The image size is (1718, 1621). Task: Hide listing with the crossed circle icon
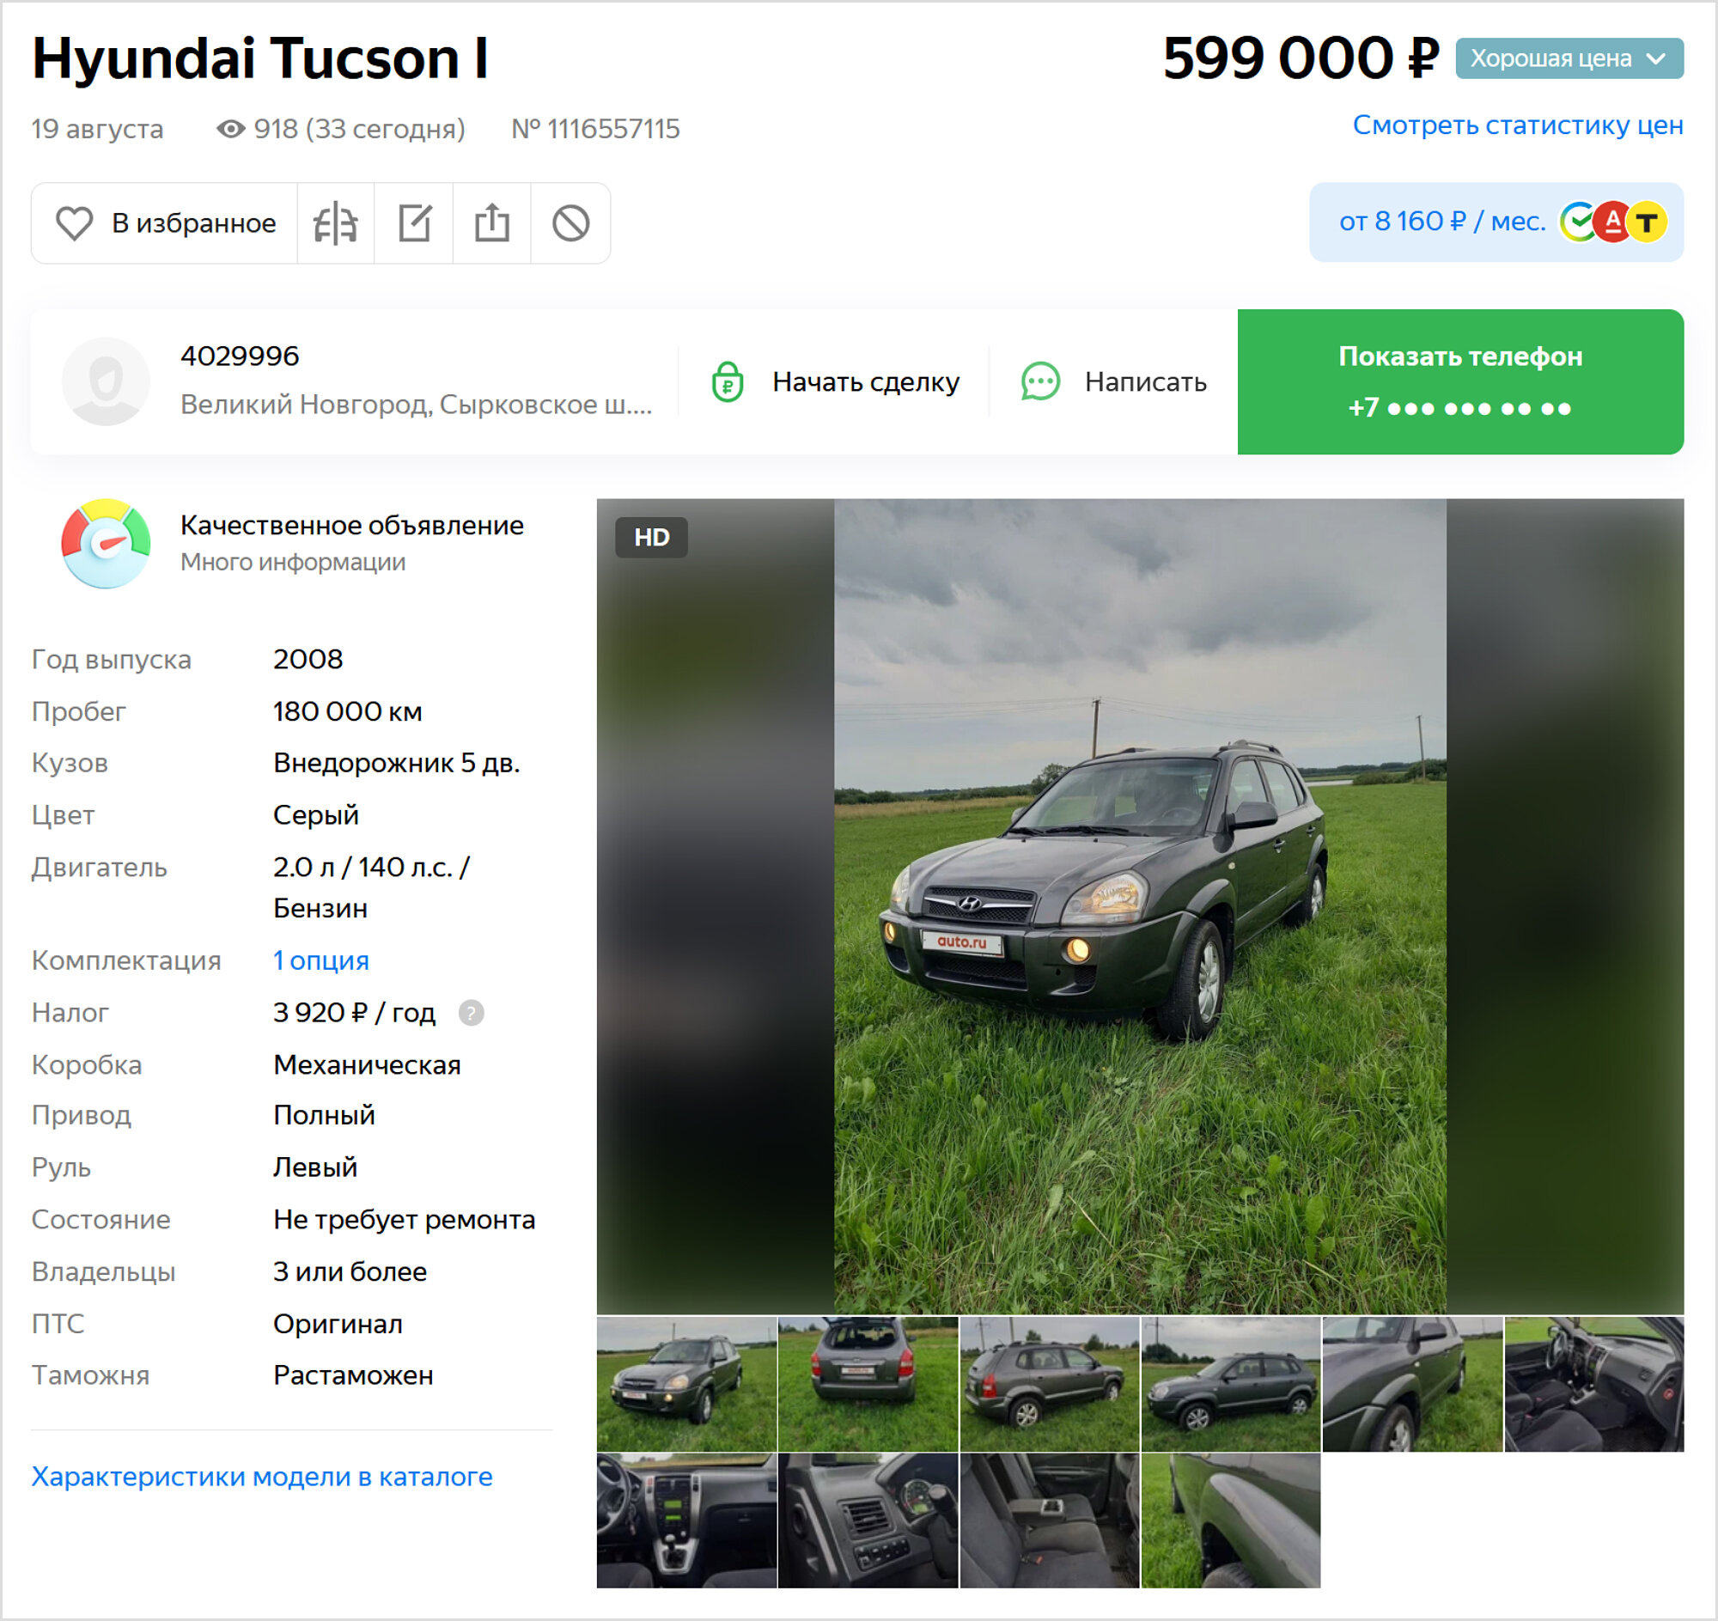(x=570, y=223)
